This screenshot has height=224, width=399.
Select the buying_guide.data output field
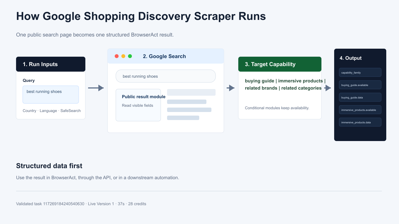[360, 97]
